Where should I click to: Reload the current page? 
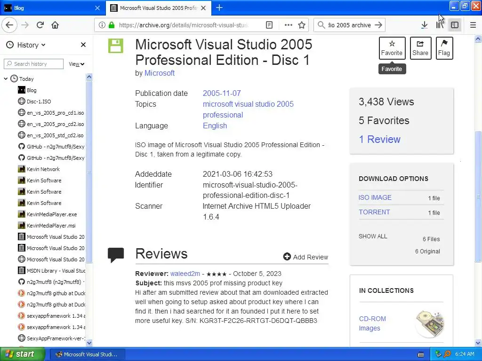click(x=40, y=25)
